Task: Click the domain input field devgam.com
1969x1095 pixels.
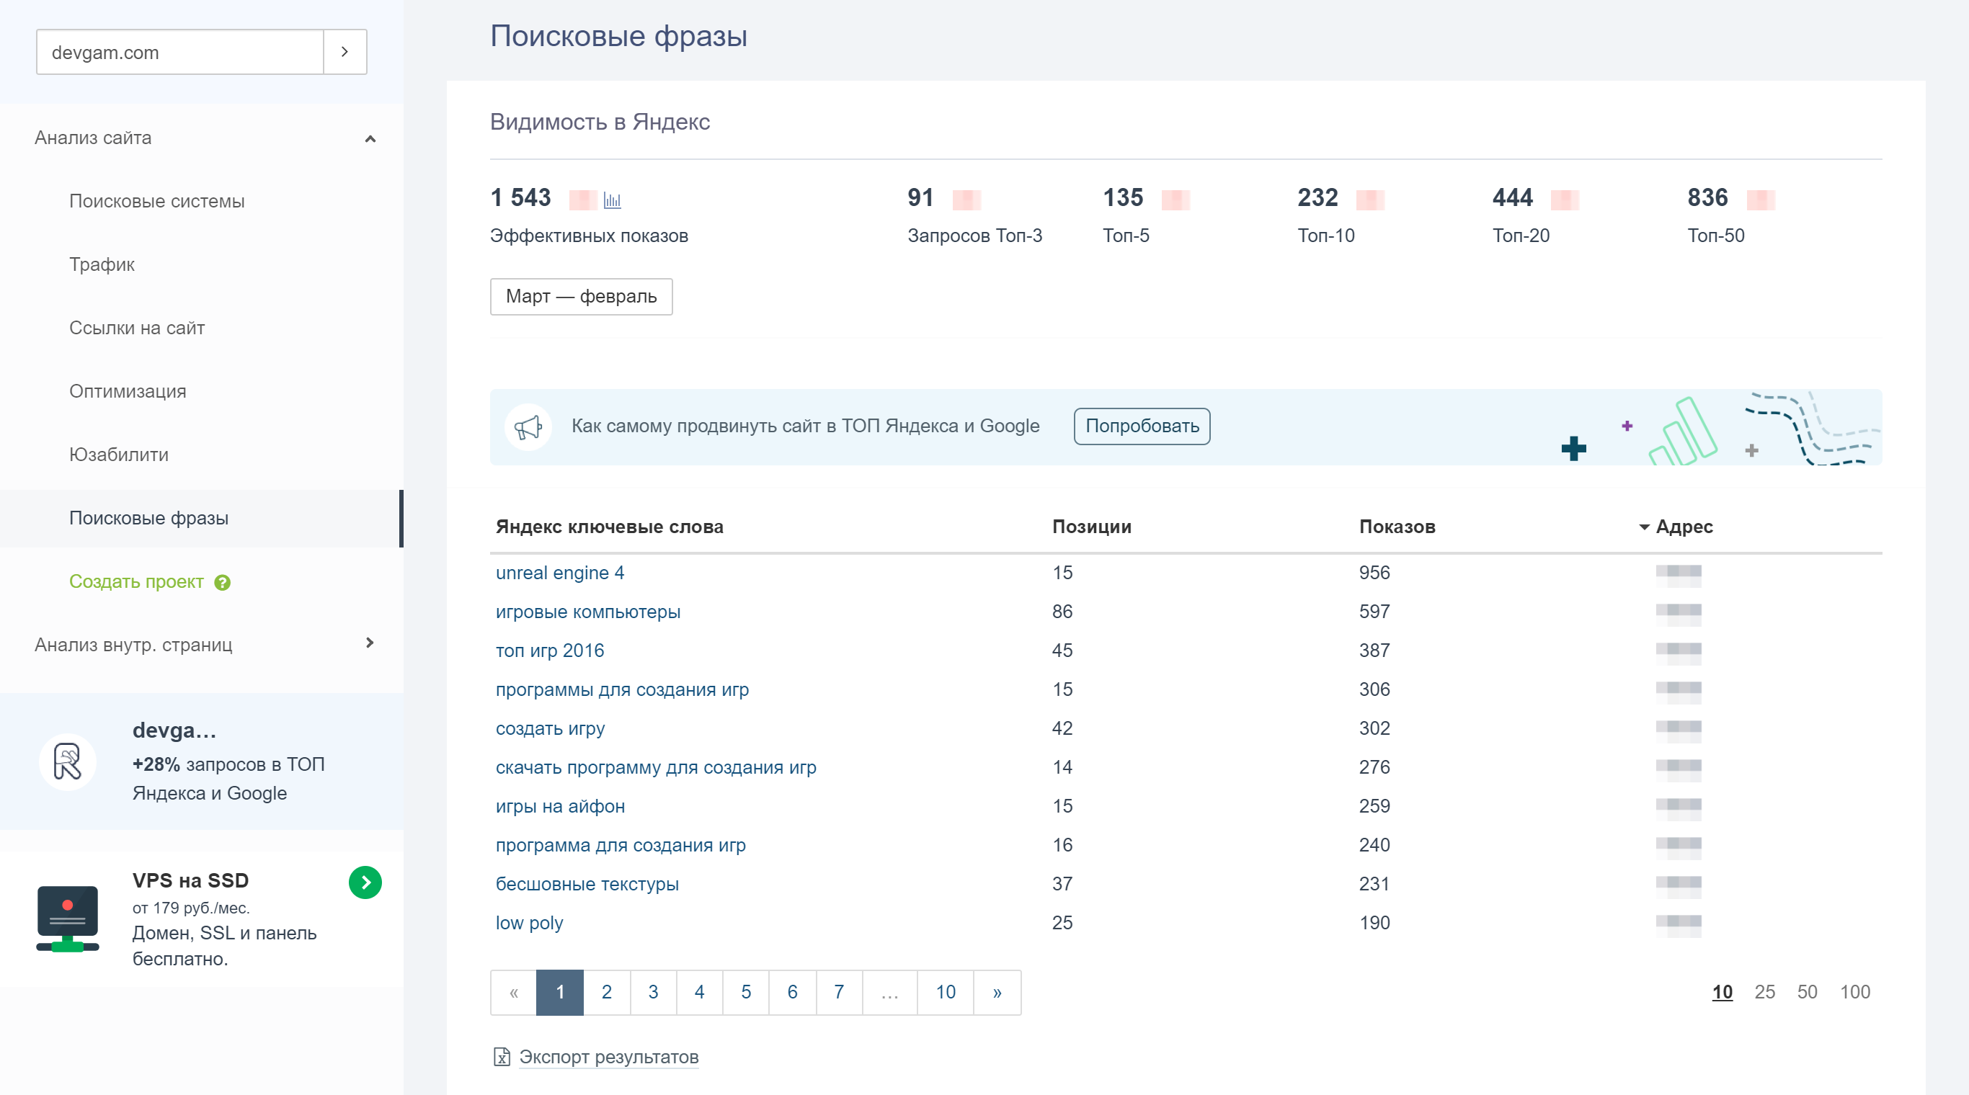Action: [180, 52]
